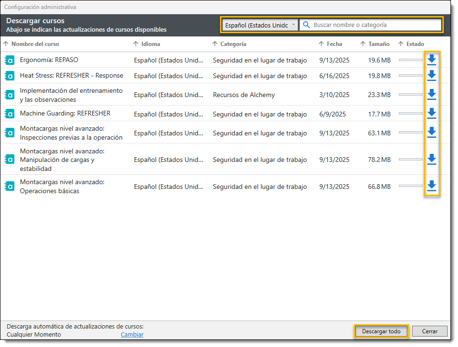Sort courses by Idioma column
458x347 pixels.
150,44
